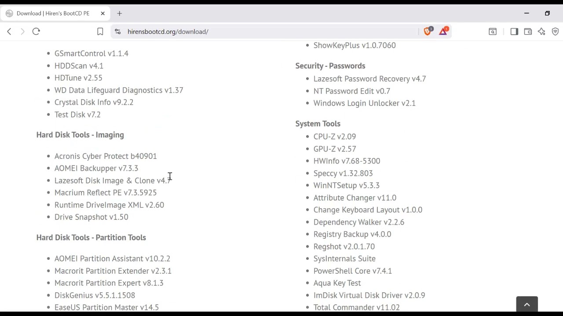Screen dimensions: 563x316
Task: Open the Brave VPN shield icon
Action: 555,32
